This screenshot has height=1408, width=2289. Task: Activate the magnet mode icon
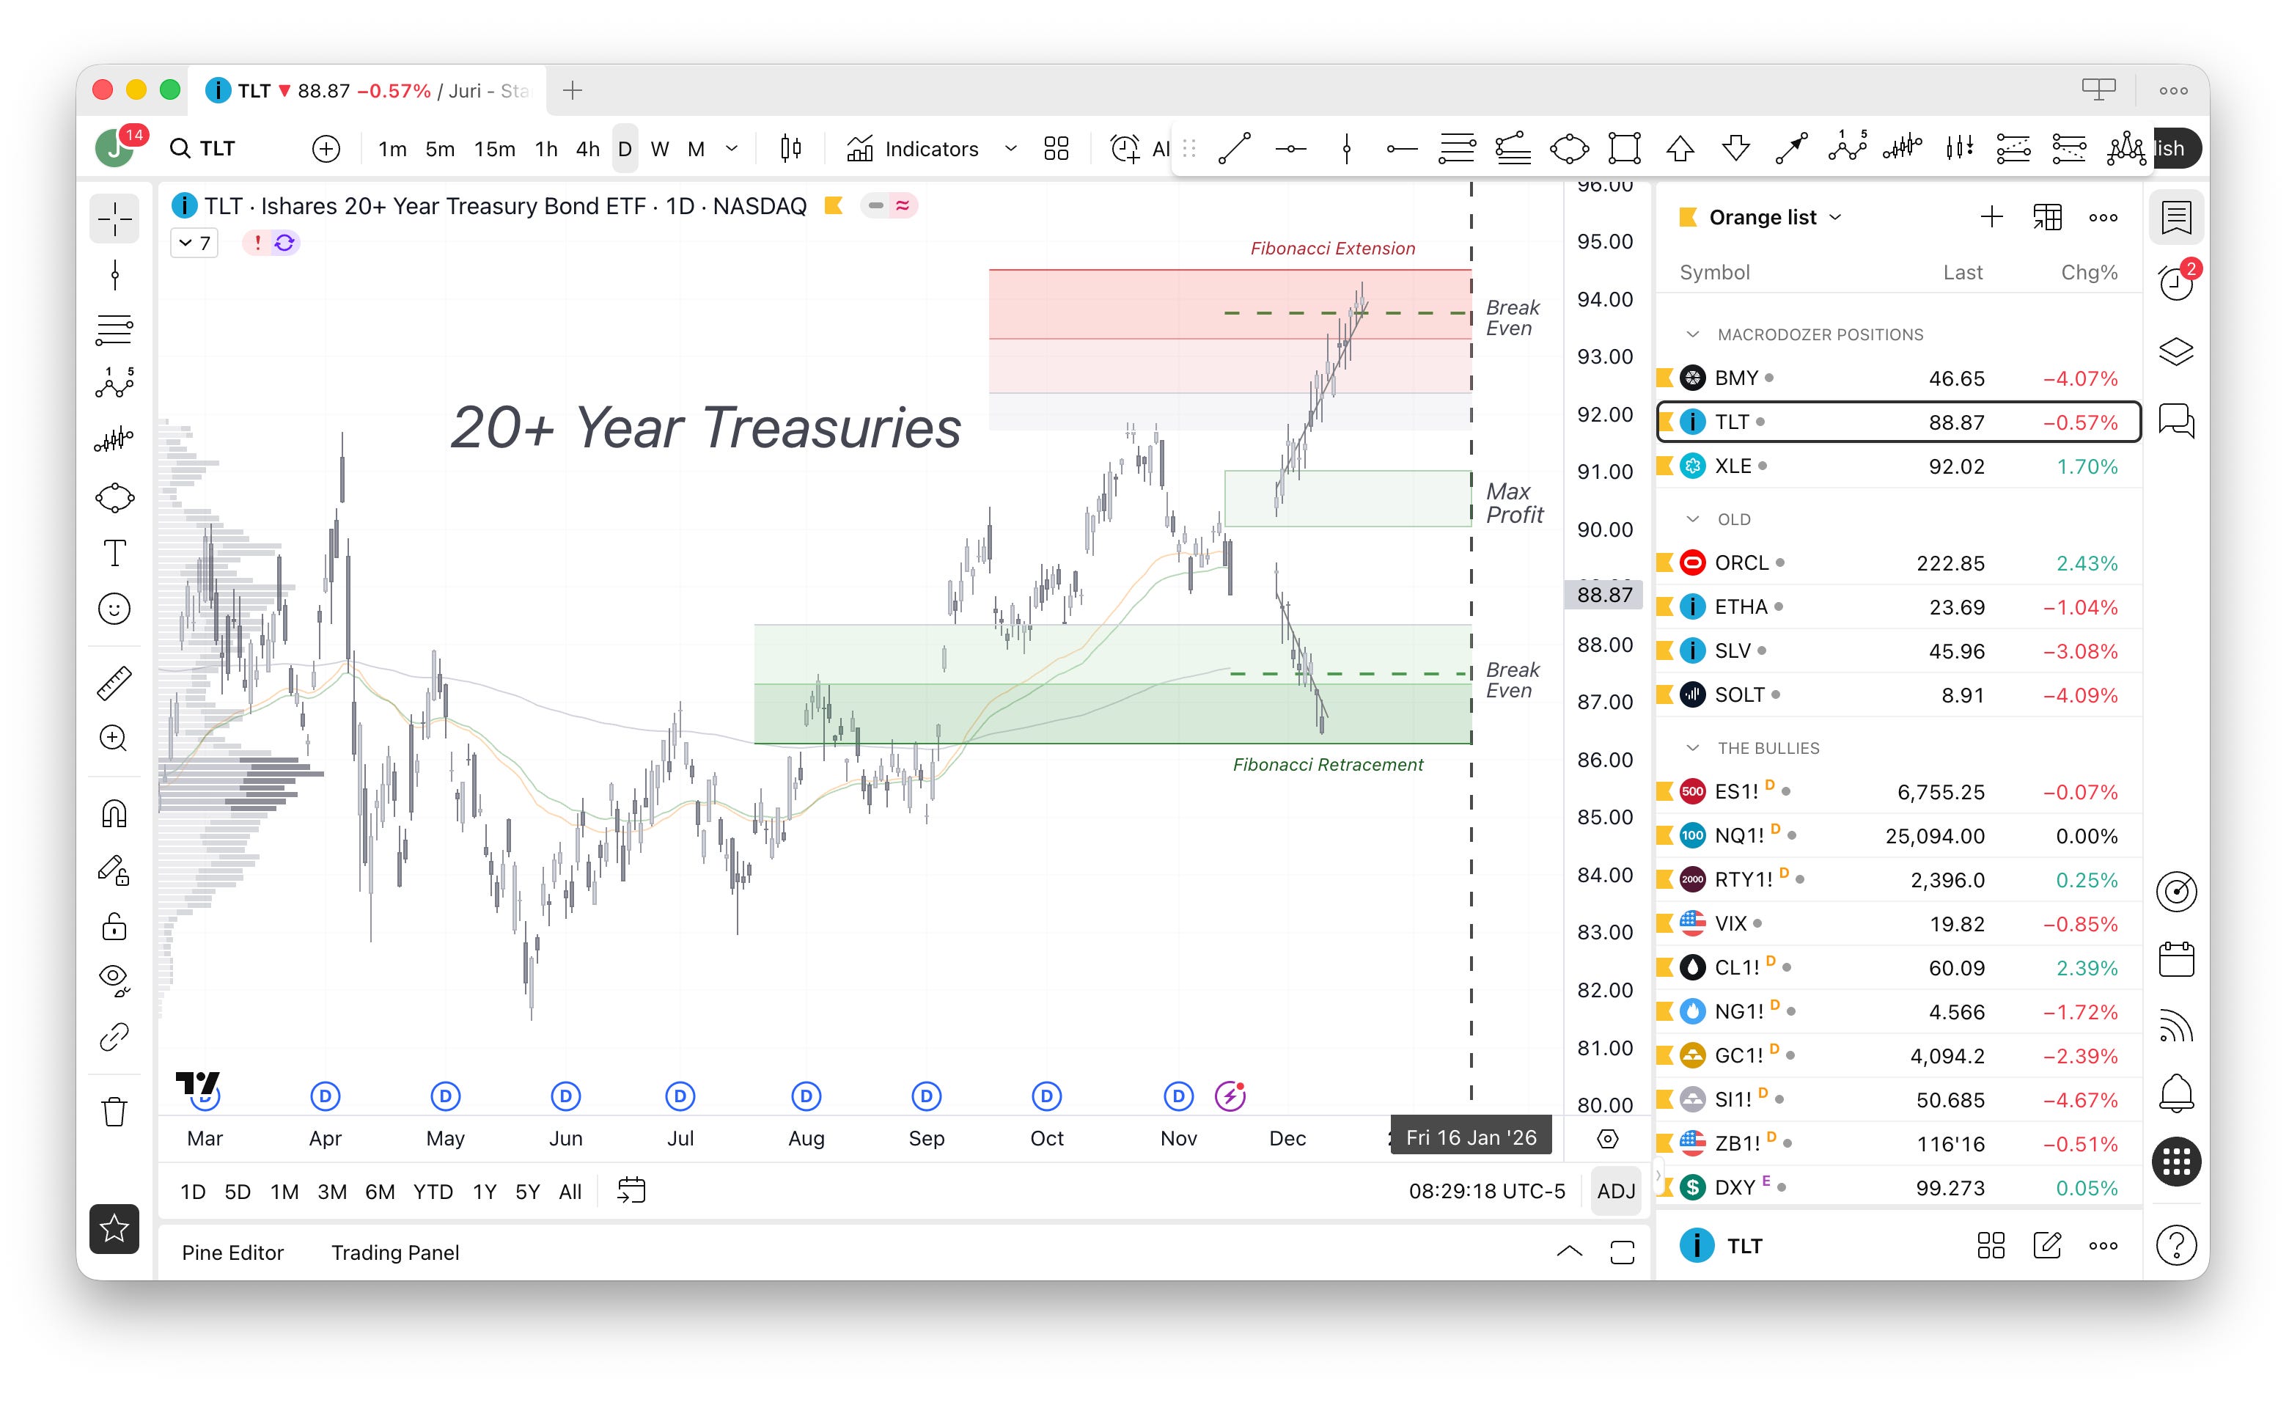coord(114,813)
